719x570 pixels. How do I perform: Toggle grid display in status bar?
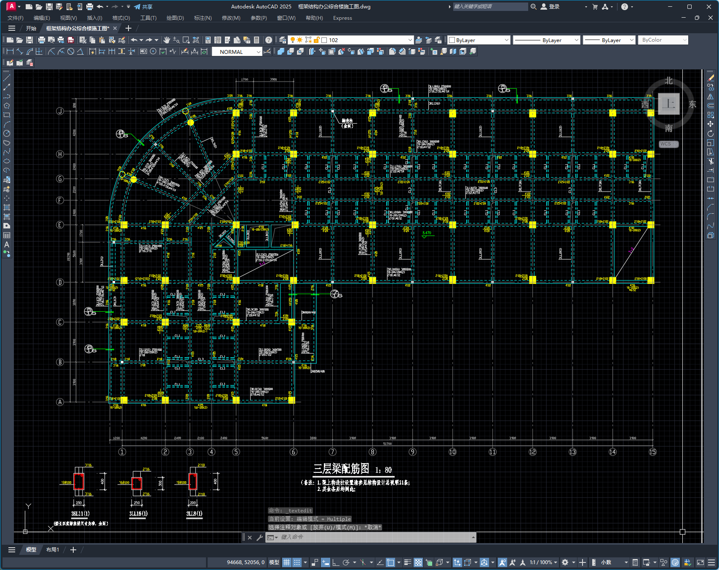tap(287, 562)
